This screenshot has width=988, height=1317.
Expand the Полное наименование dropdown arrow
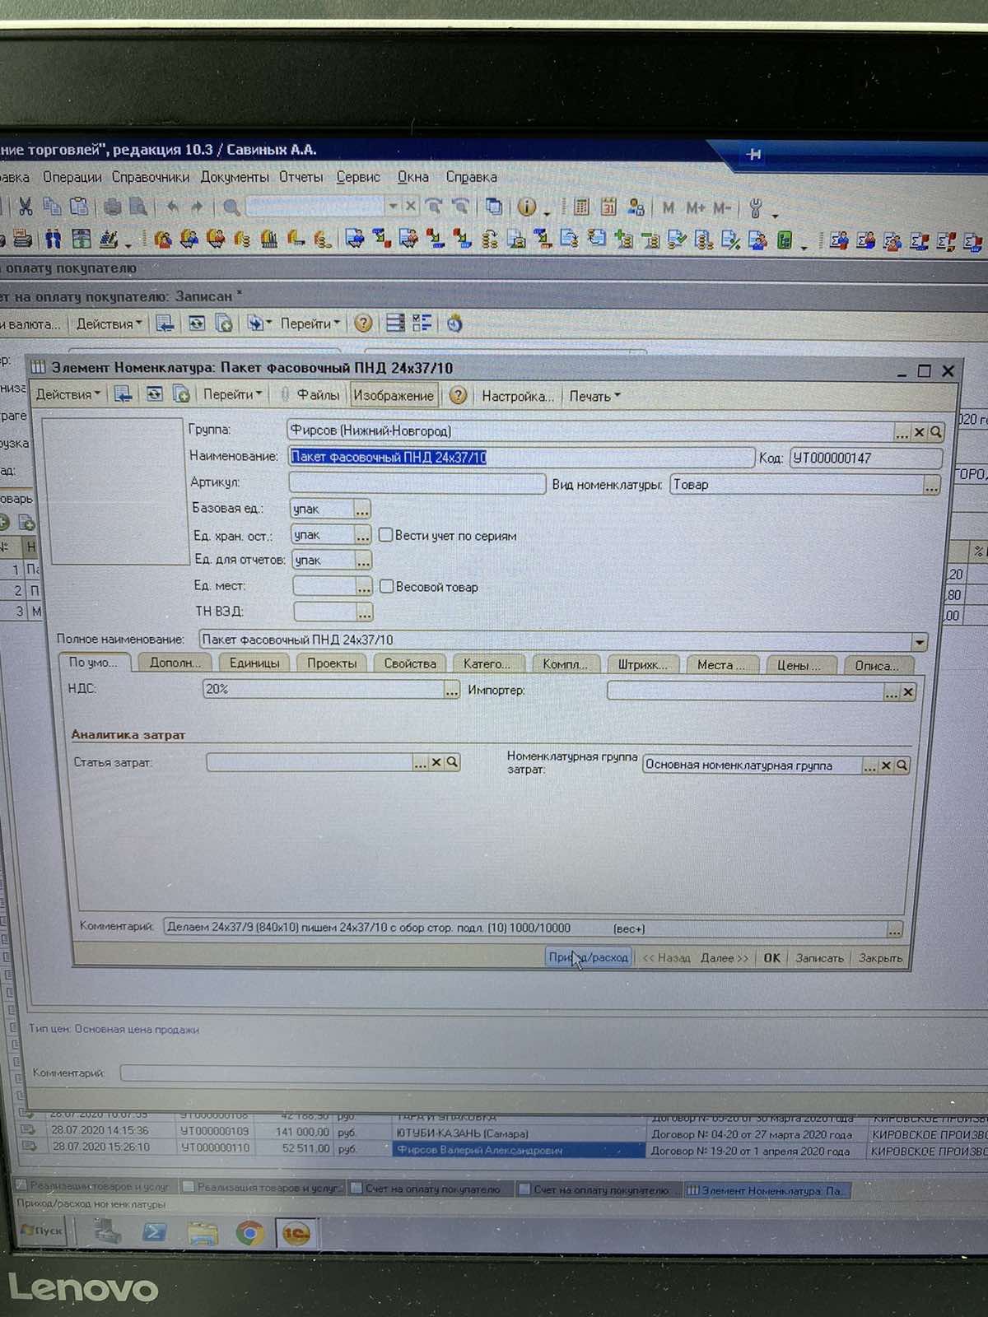[919, 641]
